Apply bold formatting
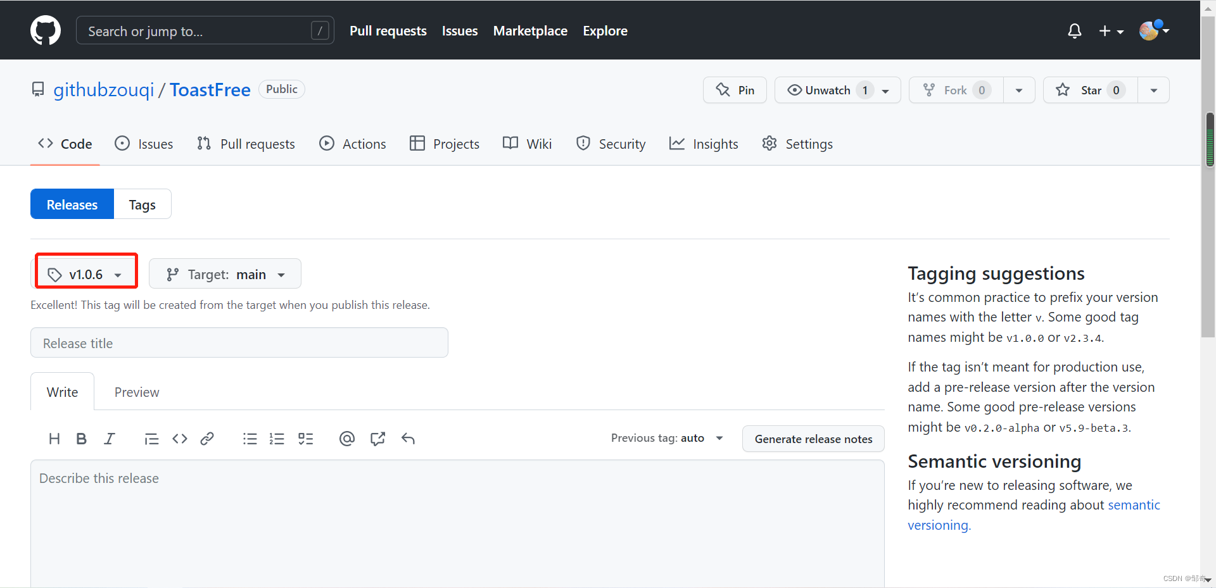 coord(81,439)
